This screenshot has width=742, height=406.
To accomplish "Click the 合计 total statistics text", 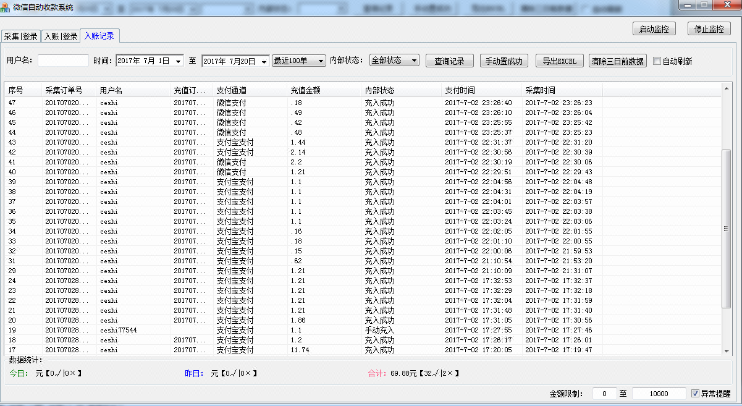I will (x=414, y=373).
